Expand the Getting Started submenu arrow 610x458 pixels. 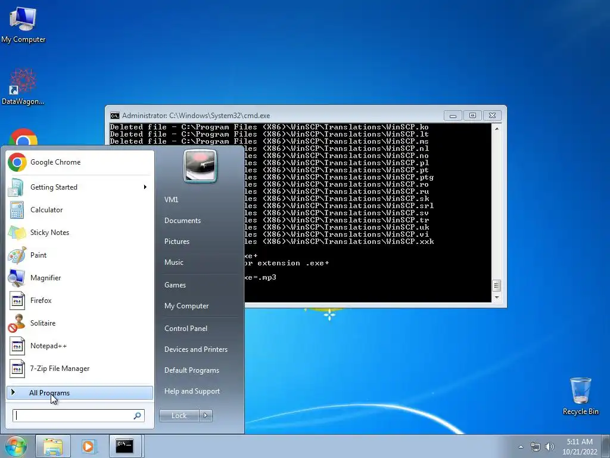(x=145, y=187)
